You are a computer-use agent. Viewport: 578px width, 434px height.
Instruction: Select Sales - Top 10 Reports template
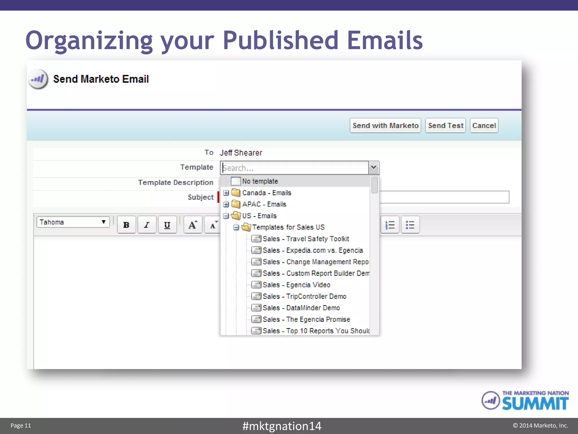(x=316, y=331)
